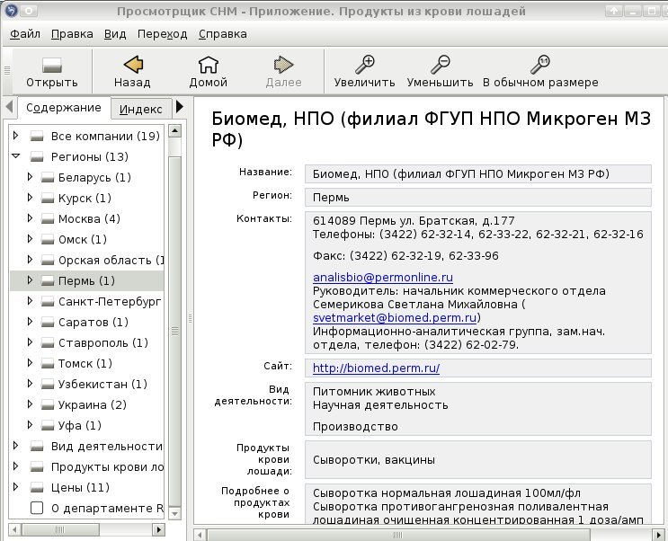Image resolution: width=668 pixels, height=541 pixels.
Task: Expand the Саратов (1) branch
Action: [30, 321]
